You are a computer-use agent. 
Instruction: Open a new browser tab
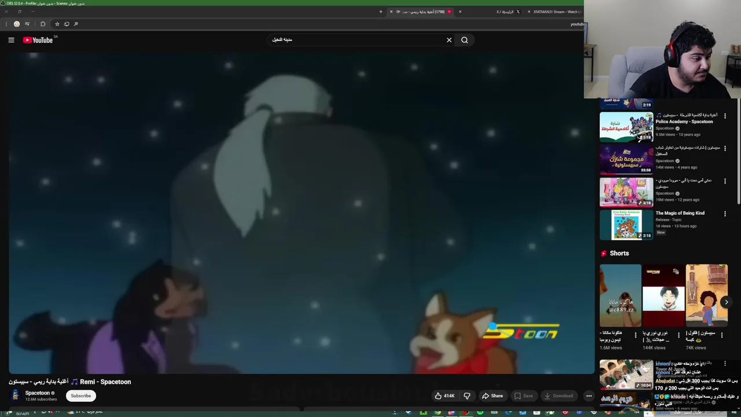(x=380, y=12)
